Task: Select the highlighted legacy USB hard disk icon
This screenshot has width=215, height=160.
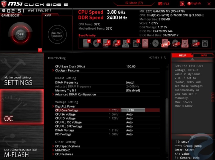Action: [x=165, y=43]
